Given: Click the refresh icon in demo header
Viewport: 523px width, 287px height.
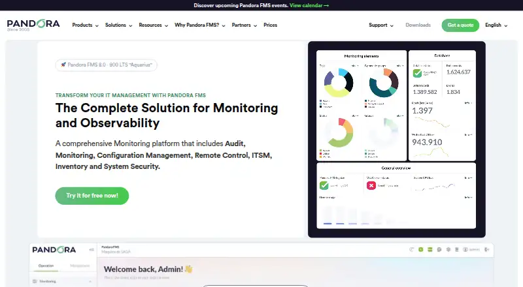Looking at the screenshot, I should [x=412, y=249].
